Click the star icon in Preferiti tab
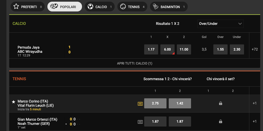Screen dimensions: 263x131 coord(16,6)
